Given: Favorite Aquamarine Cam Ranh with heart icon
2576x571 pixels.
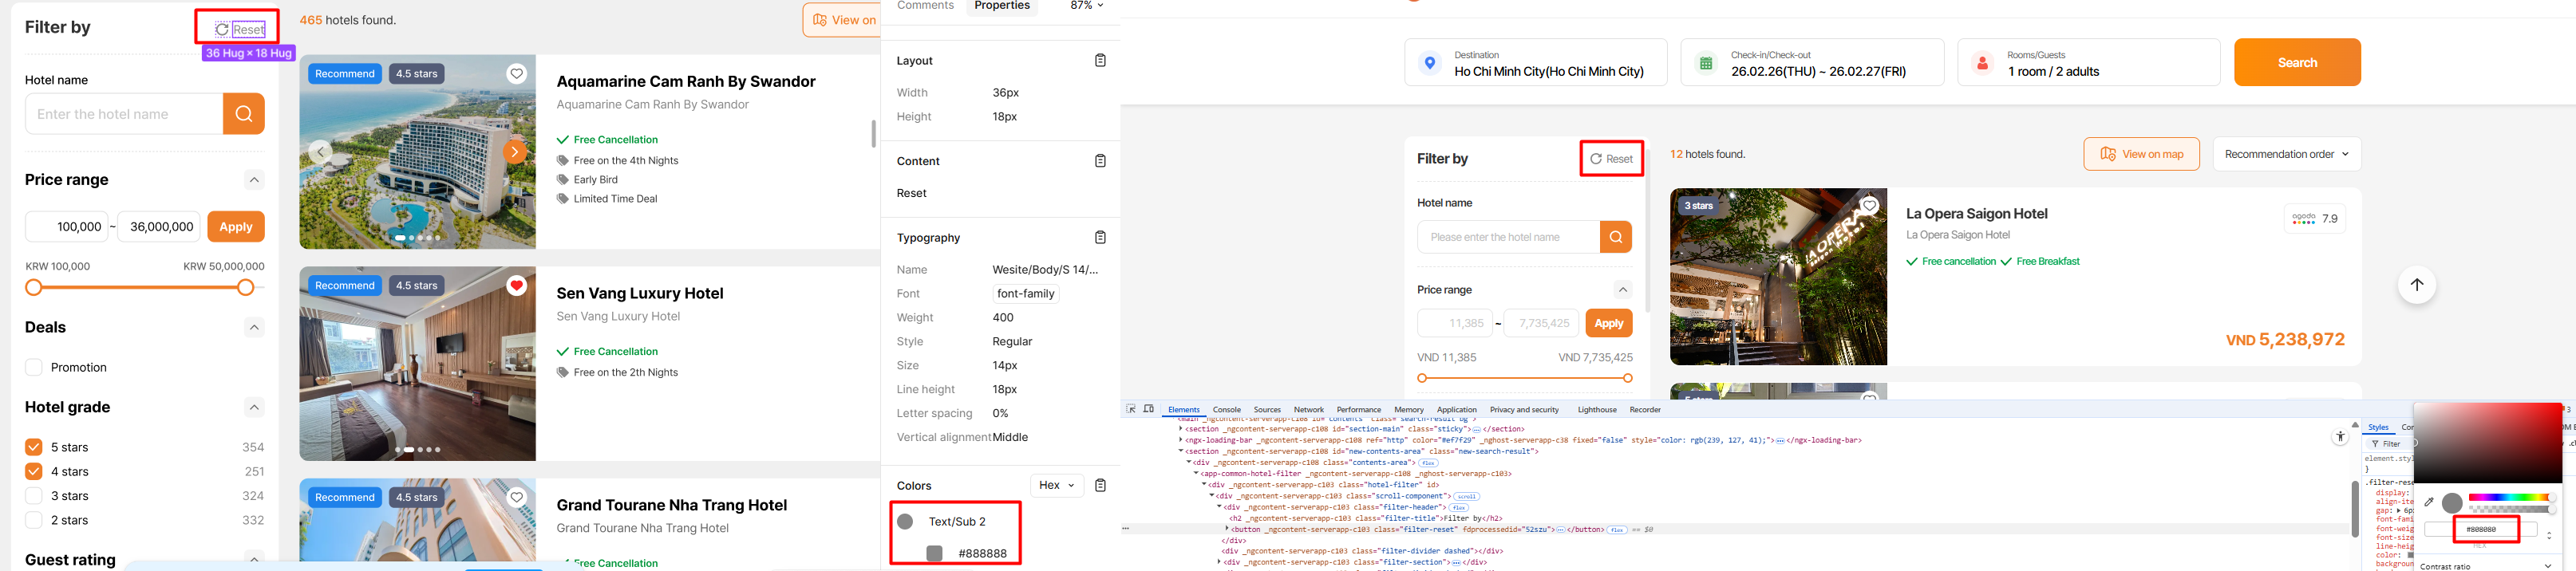Looking at the screenshot, I should 516,74.
